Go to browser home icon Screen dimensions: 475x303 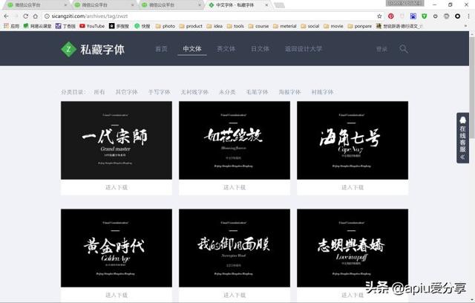click(x=36, y=16)
